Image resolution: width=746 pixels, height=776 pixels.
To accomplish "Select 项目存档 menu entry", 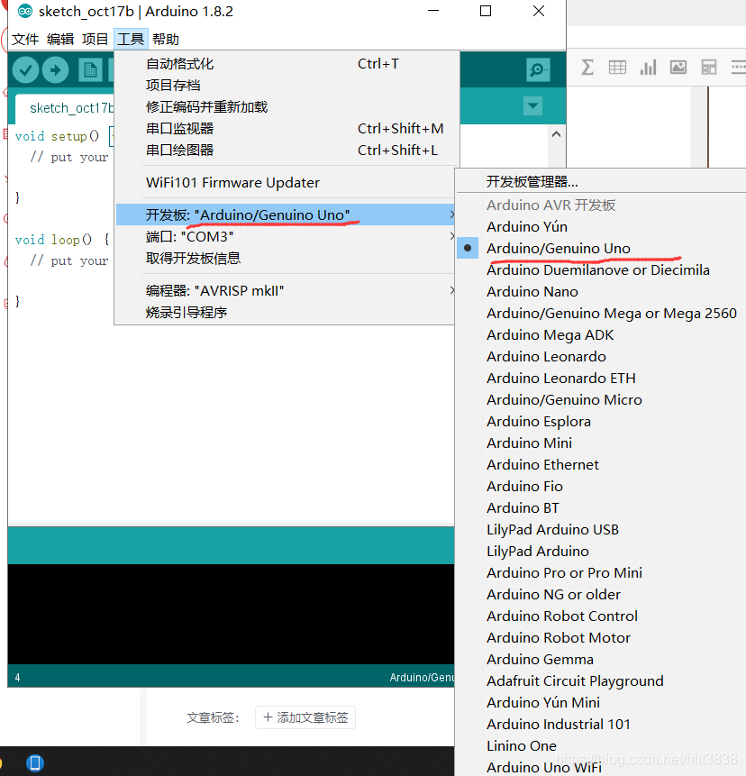I will 285,85.
